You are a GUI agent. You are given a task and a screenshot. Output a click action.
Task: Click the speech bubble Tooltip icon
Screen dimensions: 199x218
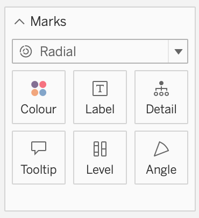click(39, 148)
